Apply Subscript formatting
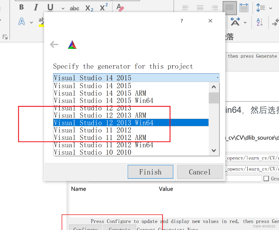Image resolution: width=279 pixels, height=230 pixels. tap(89, 8)
